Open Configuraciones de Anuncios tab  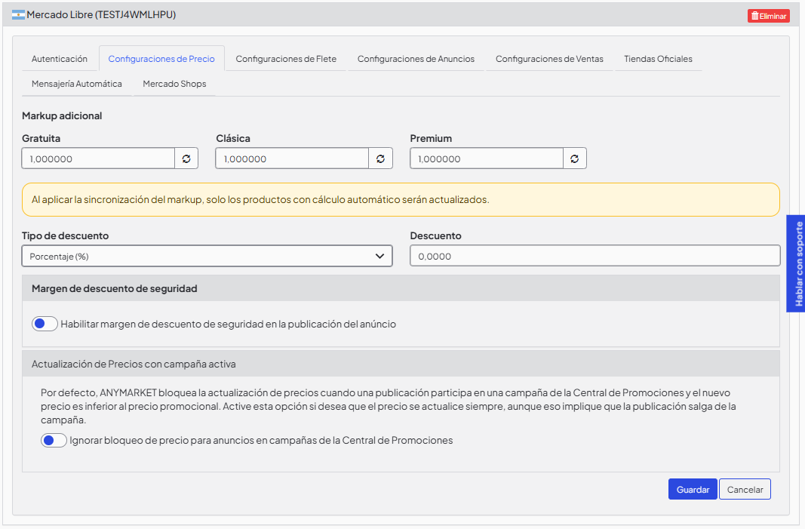point(416,59)
